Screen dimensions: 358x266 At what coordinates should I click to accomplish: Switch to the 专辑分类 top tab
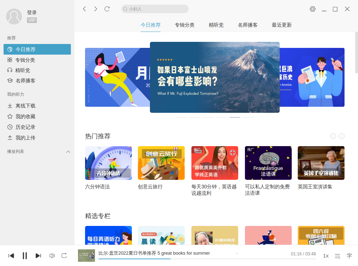pyautogui.click(x=184, y=25)
